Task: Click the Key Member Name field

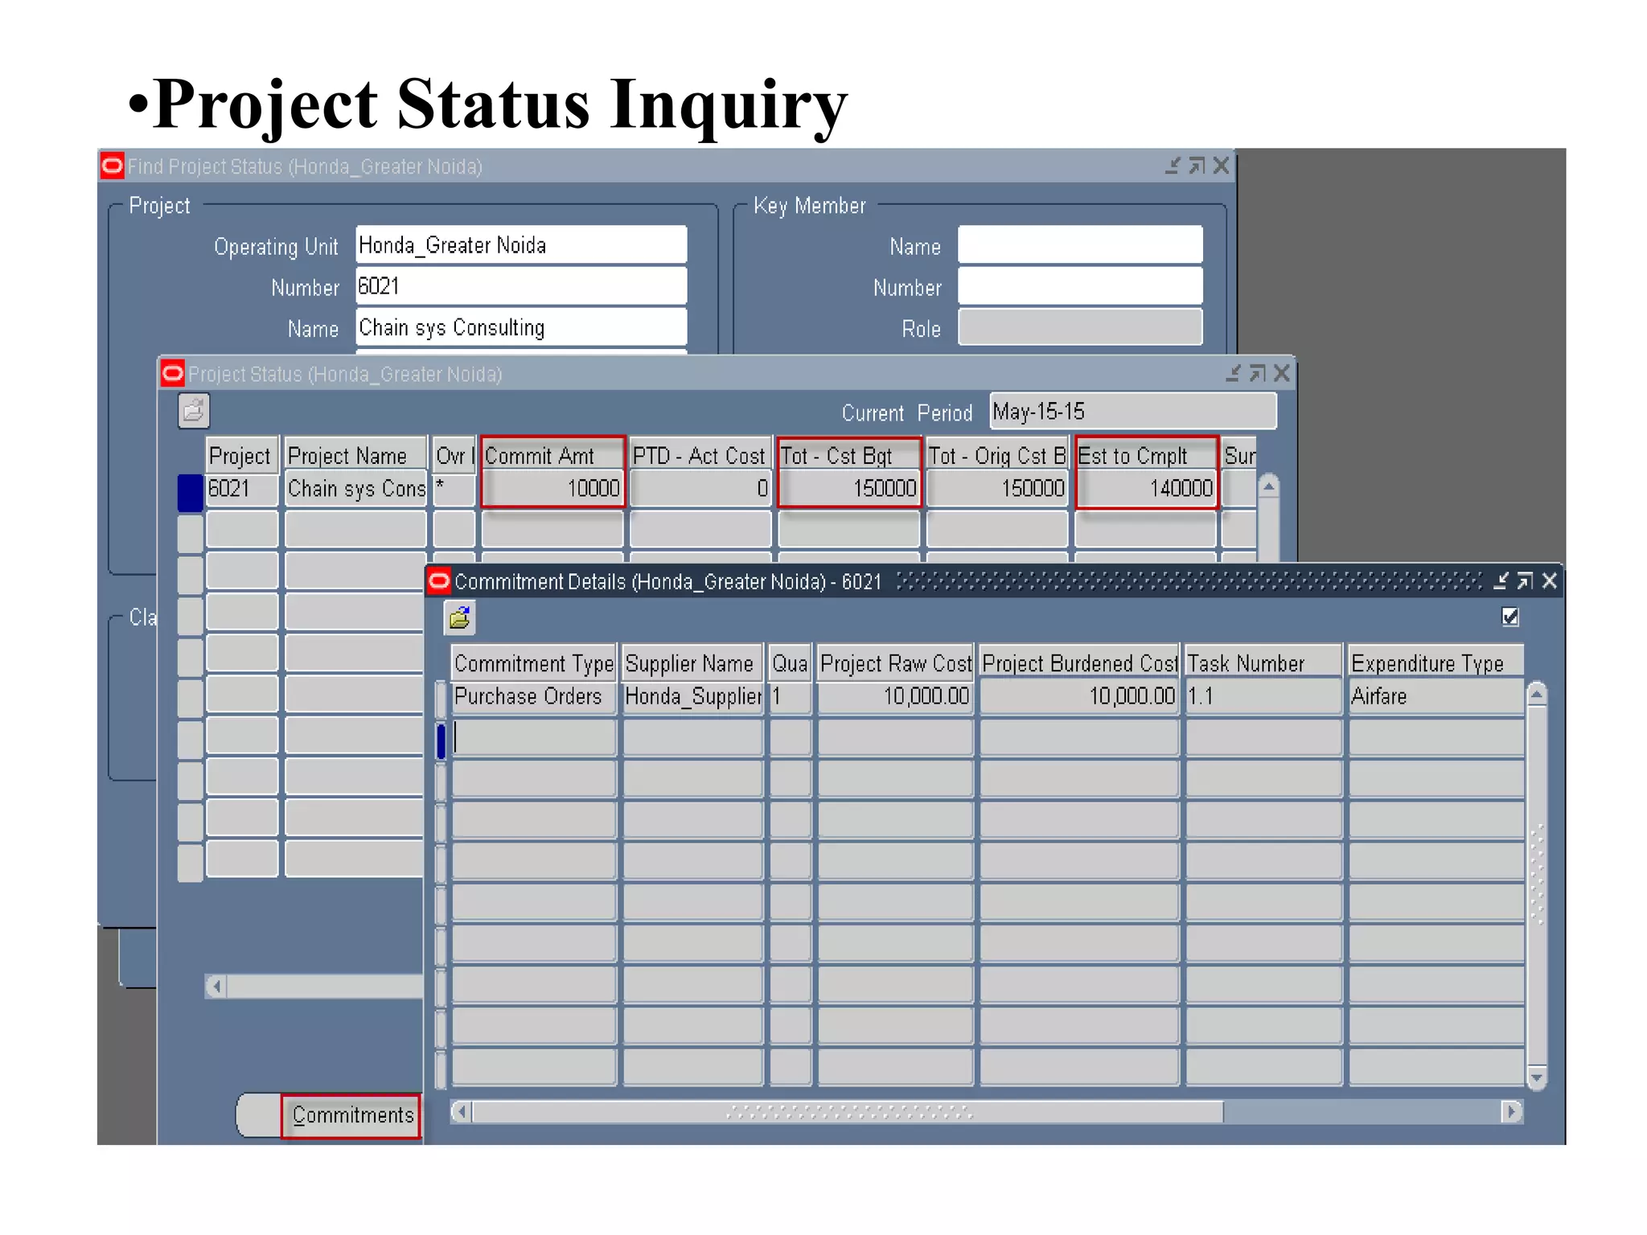Action: point(1080,244)
